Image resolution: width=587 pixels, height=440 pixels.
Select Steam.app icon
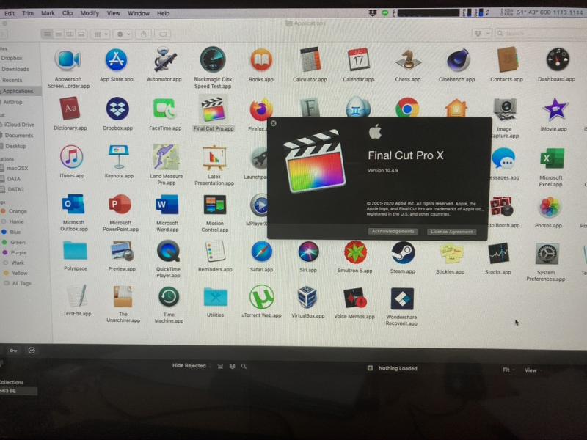tap(403, 252)
